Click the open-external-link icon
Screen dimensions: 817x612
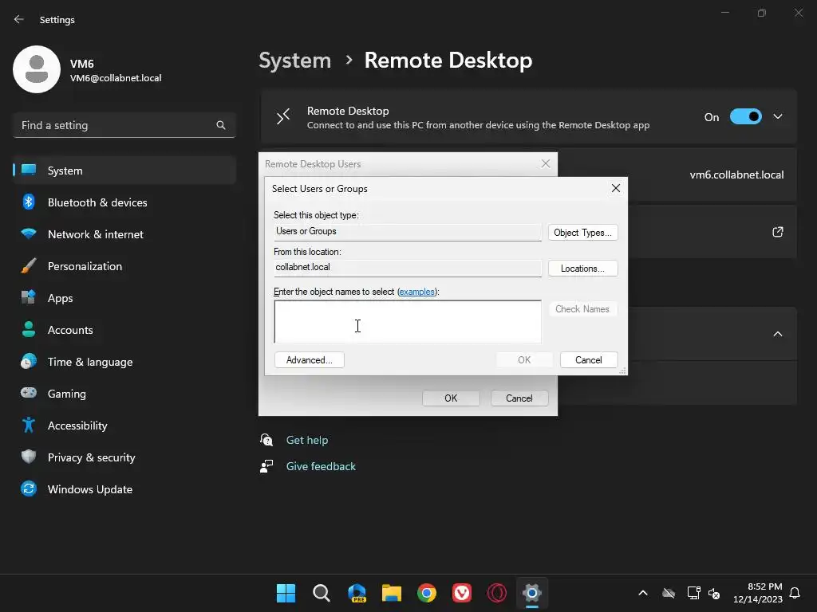(778, 232)
